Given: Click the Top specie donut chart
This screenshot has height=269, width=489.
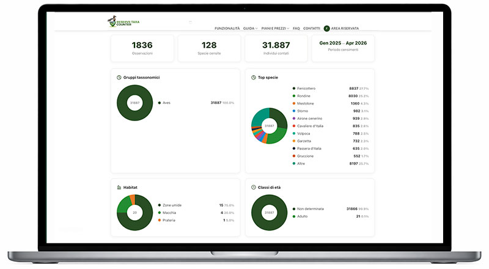Looking at the screenshot, I should pyautogui.click(x=269, y=126).
